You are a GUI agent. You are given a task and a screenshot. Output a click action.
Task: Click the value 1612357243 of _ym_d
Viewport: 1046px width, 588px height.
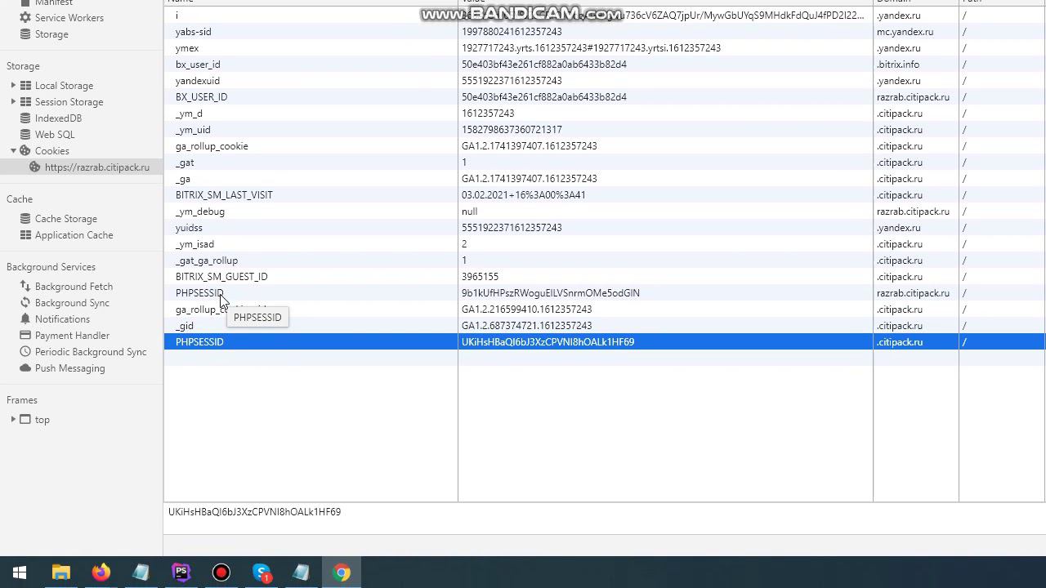[488, 113]
